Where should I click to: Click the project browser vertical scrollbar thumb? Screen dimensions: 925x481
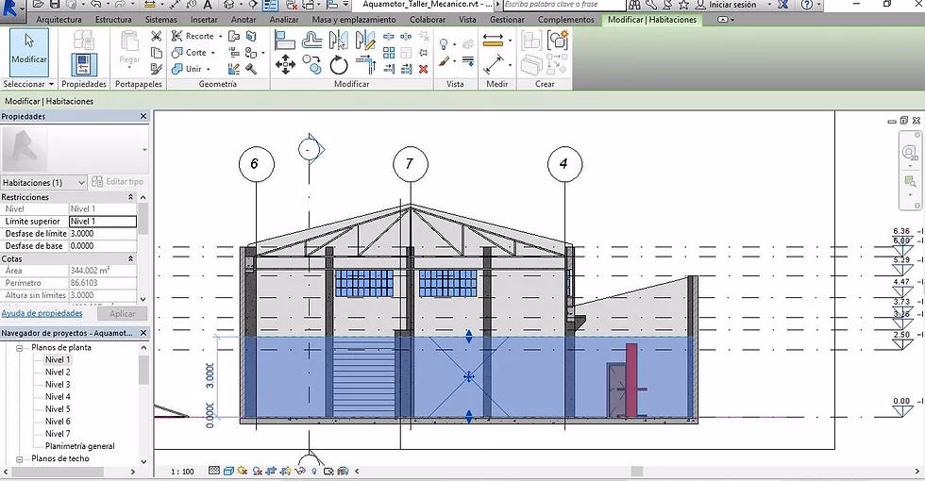click(143, 370)
